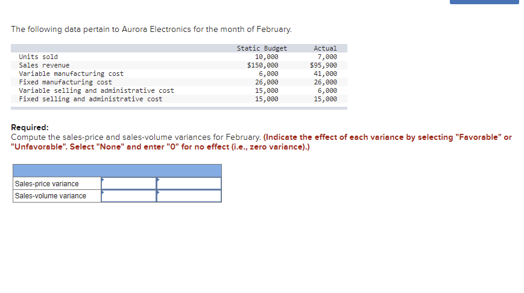Click the Sales-volume variance amount field

pyautogui.click(x=128, y=196)
